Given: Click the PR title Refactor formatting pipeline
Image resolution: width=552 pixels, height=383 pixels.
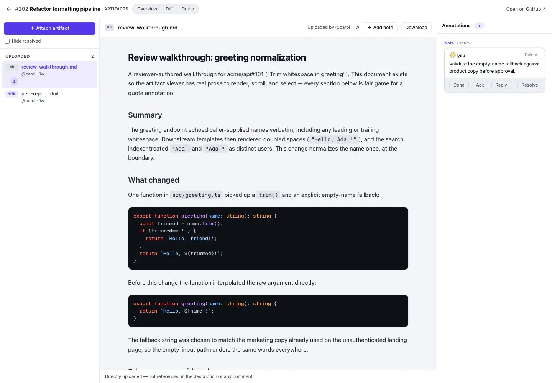Looking at the screenshot, I should 65,9.
